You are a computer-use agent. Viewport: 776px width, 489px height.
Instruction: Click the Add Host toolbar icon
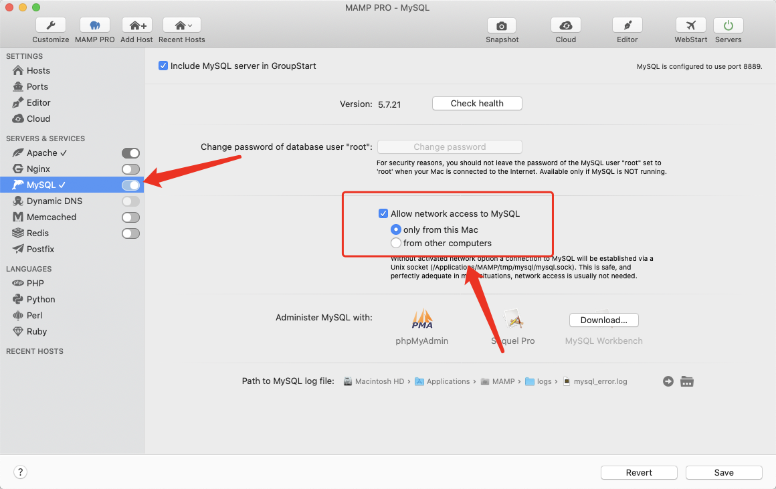pyautogui.click(x=136, y=25)
